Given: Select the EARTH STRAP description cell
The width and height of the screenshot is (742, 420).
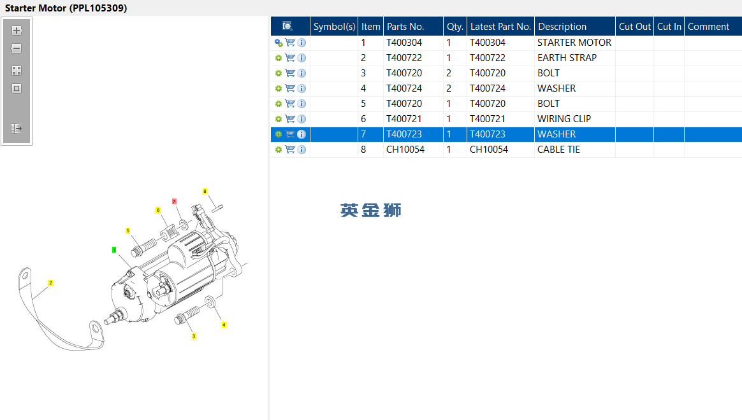Looking at the screenshot, I should pyautogui.click(x=574, y=58).
